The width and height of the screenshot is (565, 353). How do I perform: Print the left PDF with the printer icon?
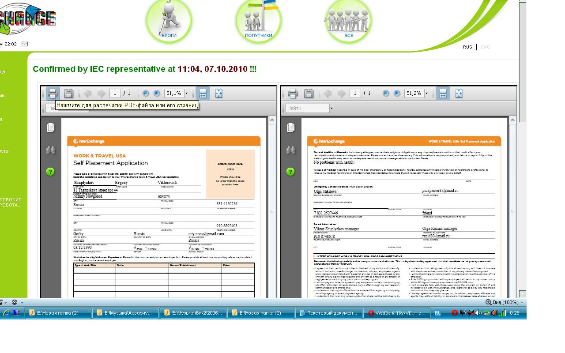point(53,93)
